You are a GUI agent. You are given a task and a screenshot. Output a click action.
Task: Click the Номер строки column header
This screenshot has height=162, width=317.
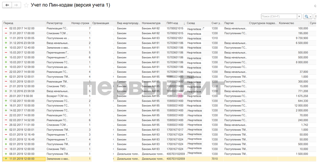pyautogui.click(x=81, y=23)
